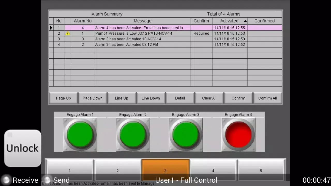331x186 pixels.
Task: Click the Activated column sort arrow
Action: (x=245, y=21)
